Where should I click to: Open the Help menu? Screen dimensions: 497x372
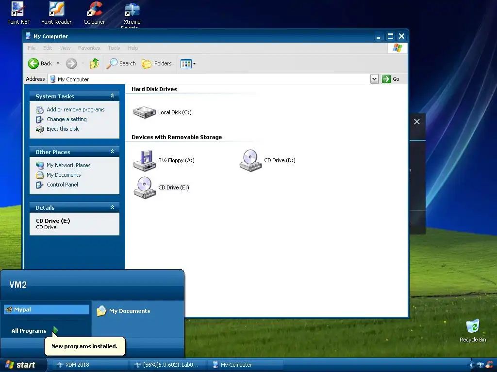coord(133,48)
